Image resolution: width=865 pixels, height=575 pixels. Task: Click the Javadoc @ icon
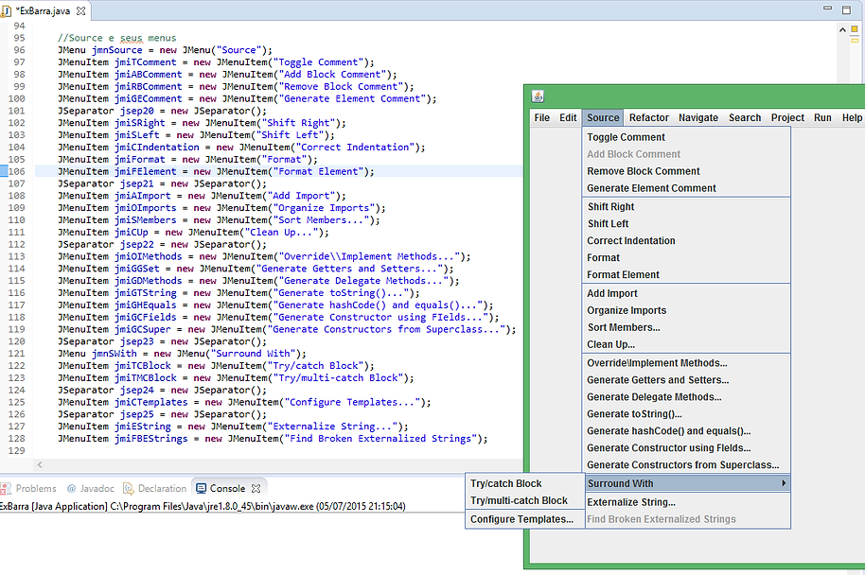[71, 488]
